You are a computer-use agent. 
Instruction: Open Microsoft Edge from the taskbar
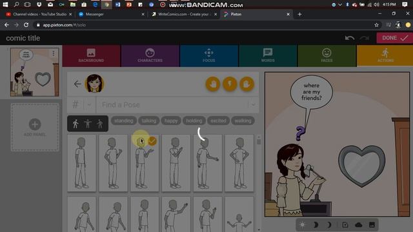pyautogui.click(x=96, y=5)
